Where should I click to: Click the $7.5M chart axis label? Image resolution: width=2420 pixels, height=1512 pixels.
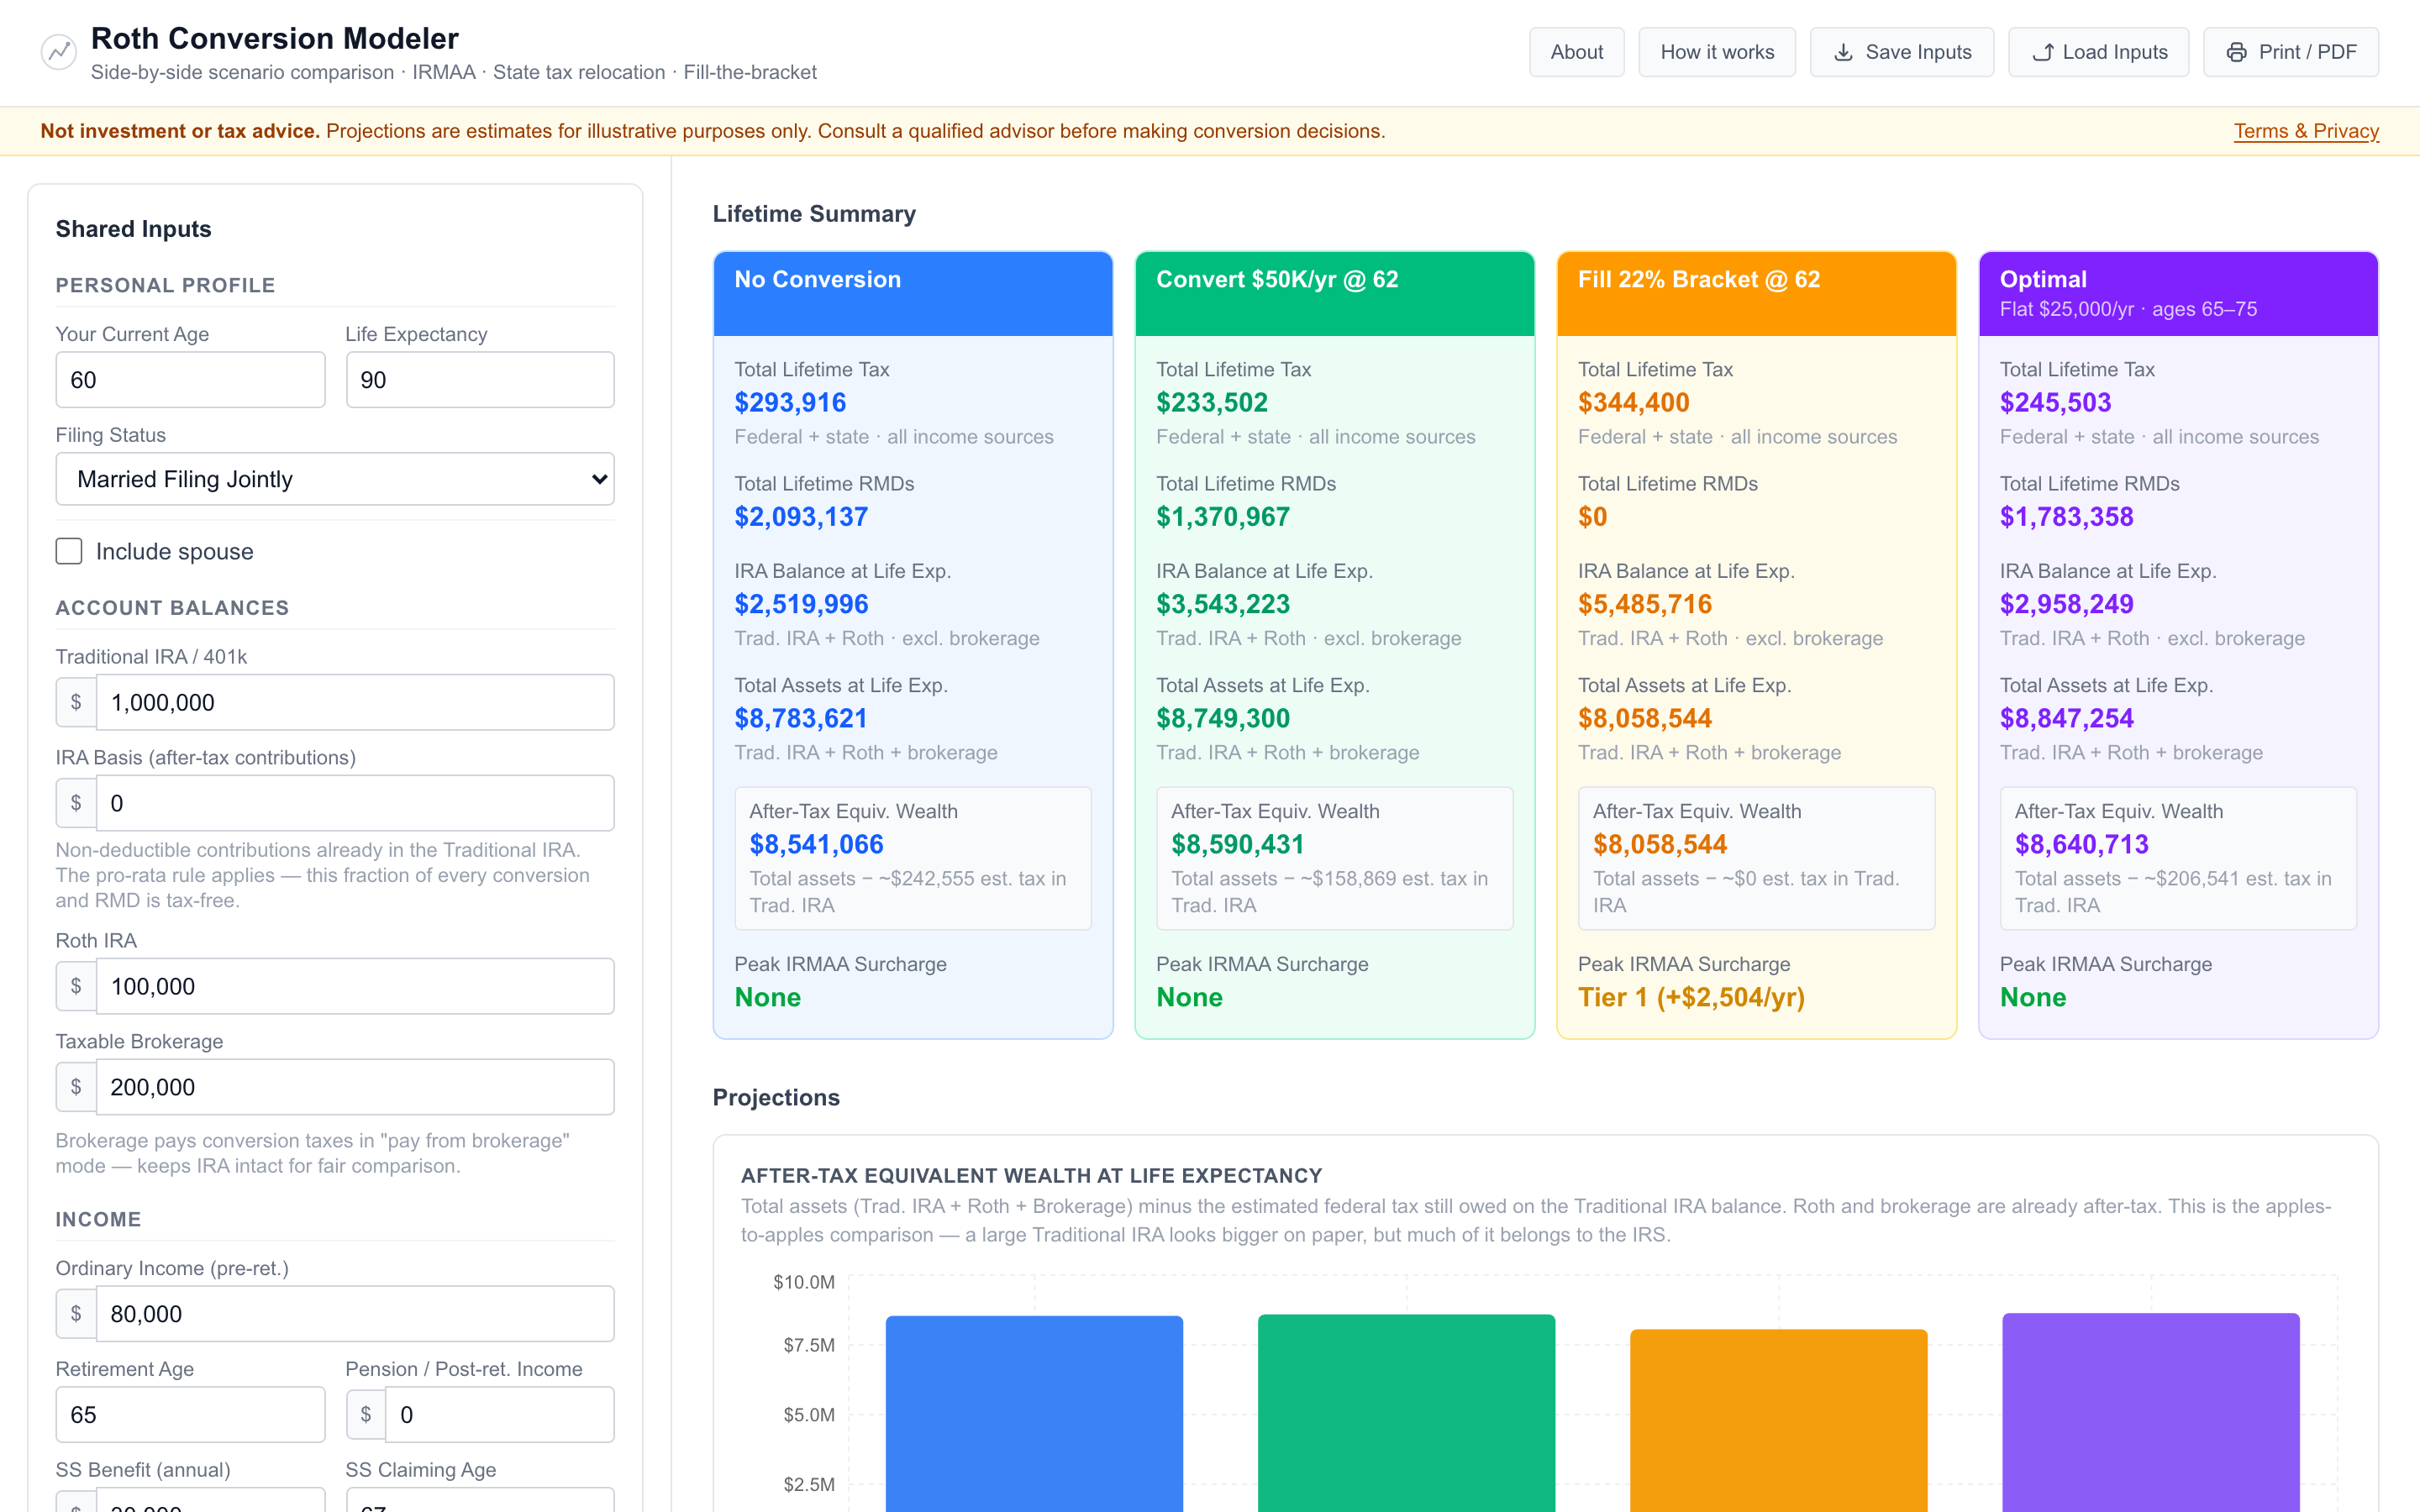pyautogui.click(x=808, y=1345)
